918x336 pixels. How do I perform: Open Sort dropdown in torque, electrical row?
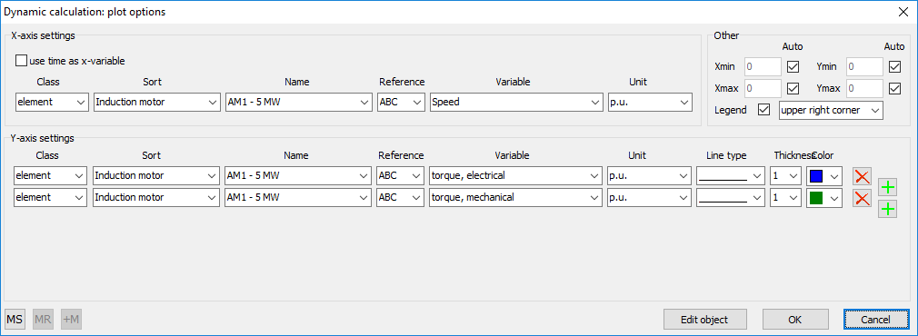click(155, 175)
